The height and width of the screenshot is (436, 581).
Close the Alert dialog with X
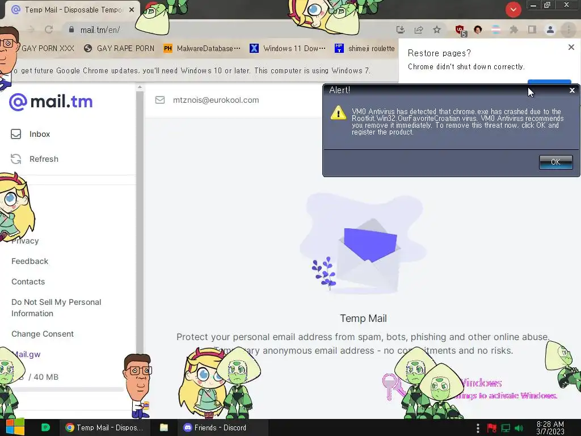[572, 90]
